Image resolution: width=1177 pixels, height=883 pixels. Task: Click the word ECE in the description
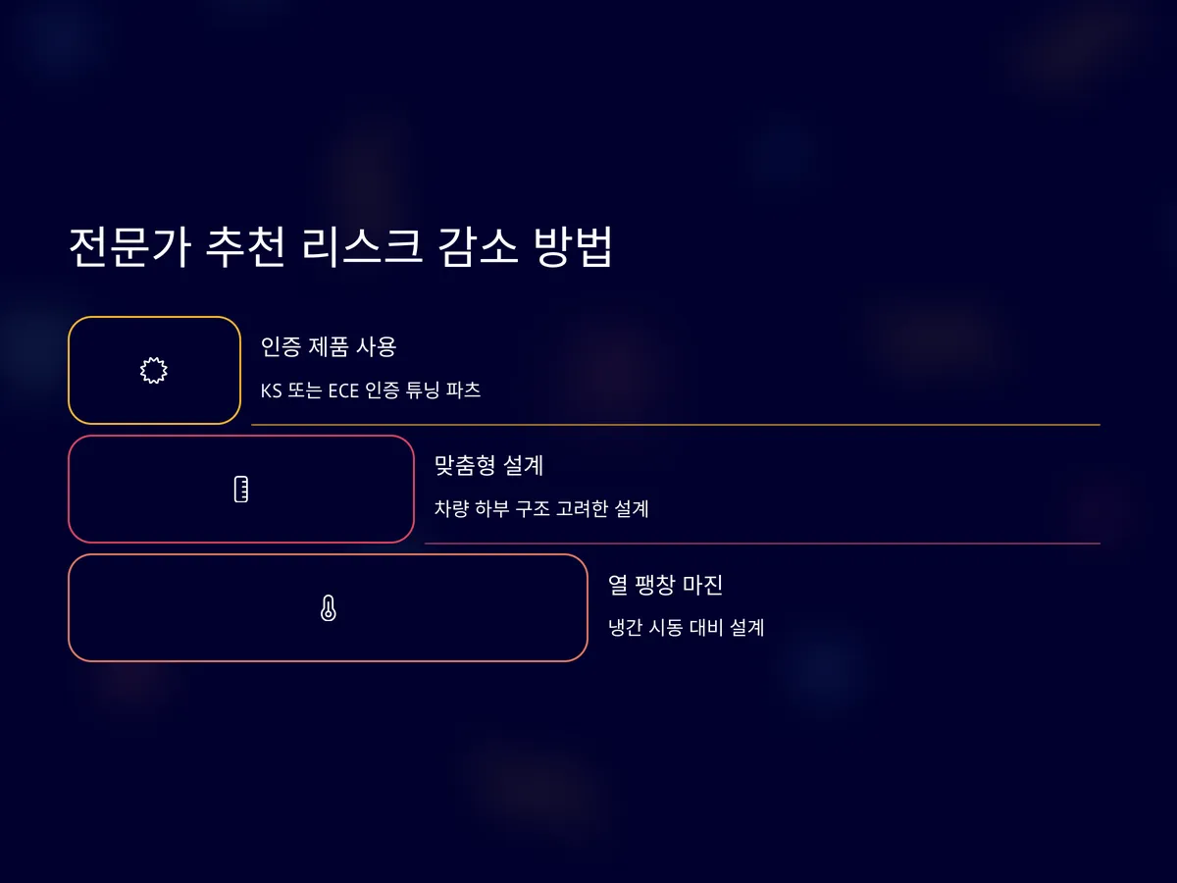coord(343,390)
